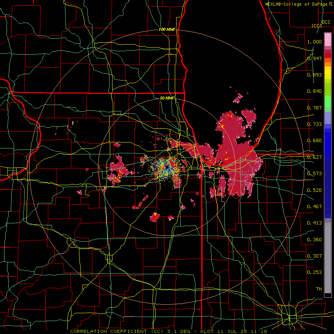Select the 0.627 scale value
The width and height of the screenshot is (334, 334).
pos(314,157)
